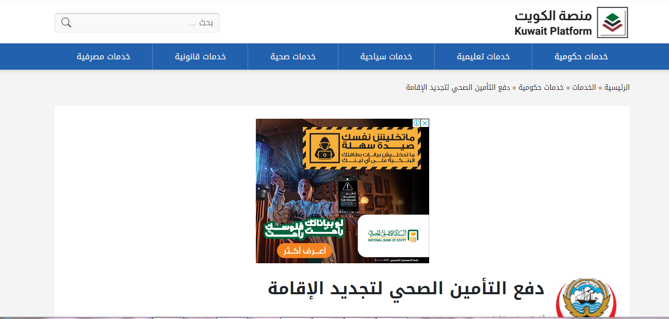Open the خدمات صحية menu
The image size is (669, 319).
pos(293,56)
